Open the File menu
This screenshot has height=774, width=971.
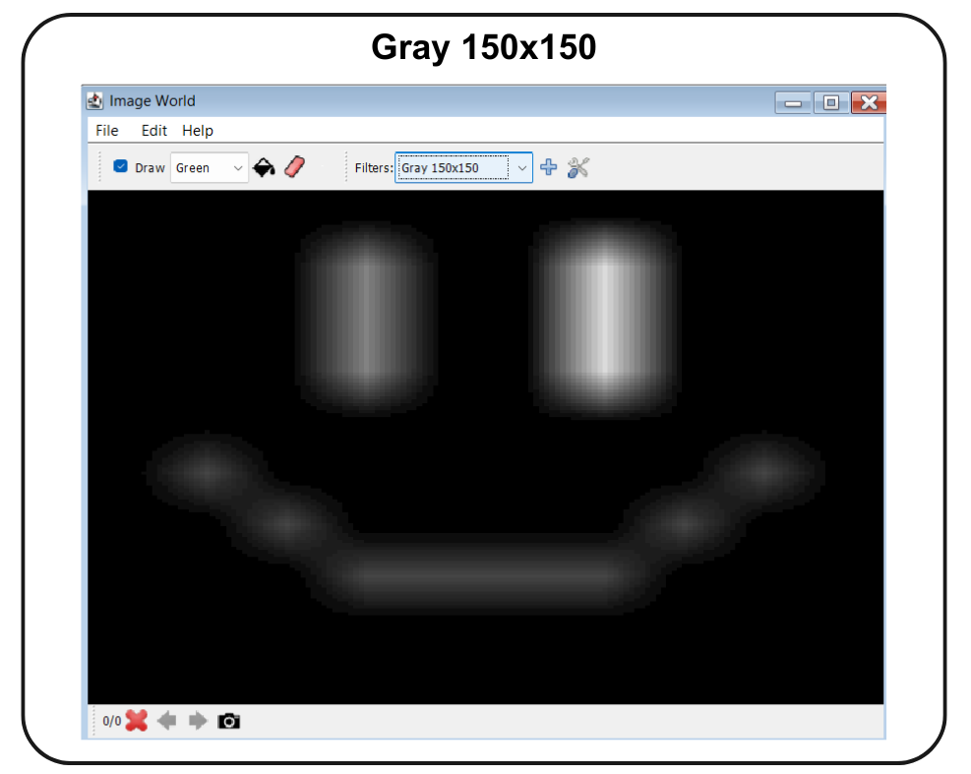pos(106,130)
